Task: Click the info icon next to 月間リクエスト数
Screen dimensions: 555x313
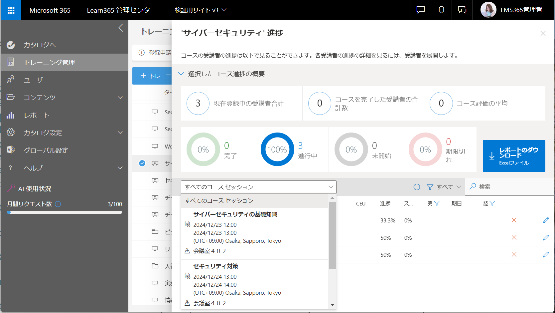Action: click(58, 204)
